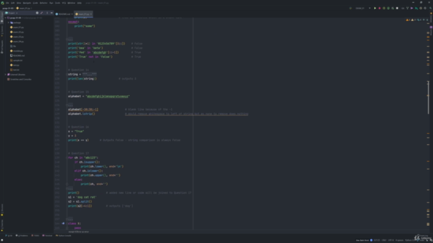This screenshot has height=243, width=433.
Task: Toggle the Project tool window sidebar button
Action: click(x=1, y=17)
